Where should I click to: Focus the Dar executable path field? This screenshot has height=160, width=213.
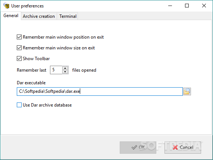100,91
